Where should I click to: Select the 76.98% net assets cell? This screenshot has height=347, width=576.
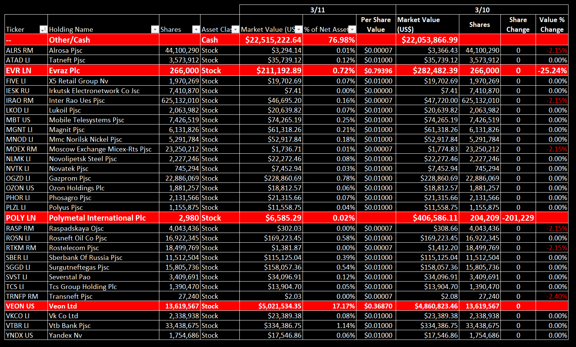330,40
